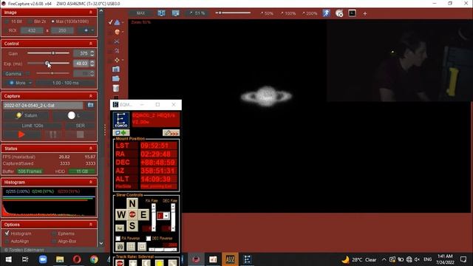Viewport: 473px width, 266px height.
Task: Slew west with W button in EQMOD
Action: (x=121, y=215)
